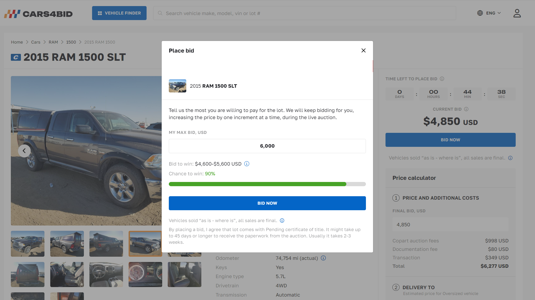Select the rear tailgate view thumbnail
Viewport: 535px width, 300px height.
28,274
